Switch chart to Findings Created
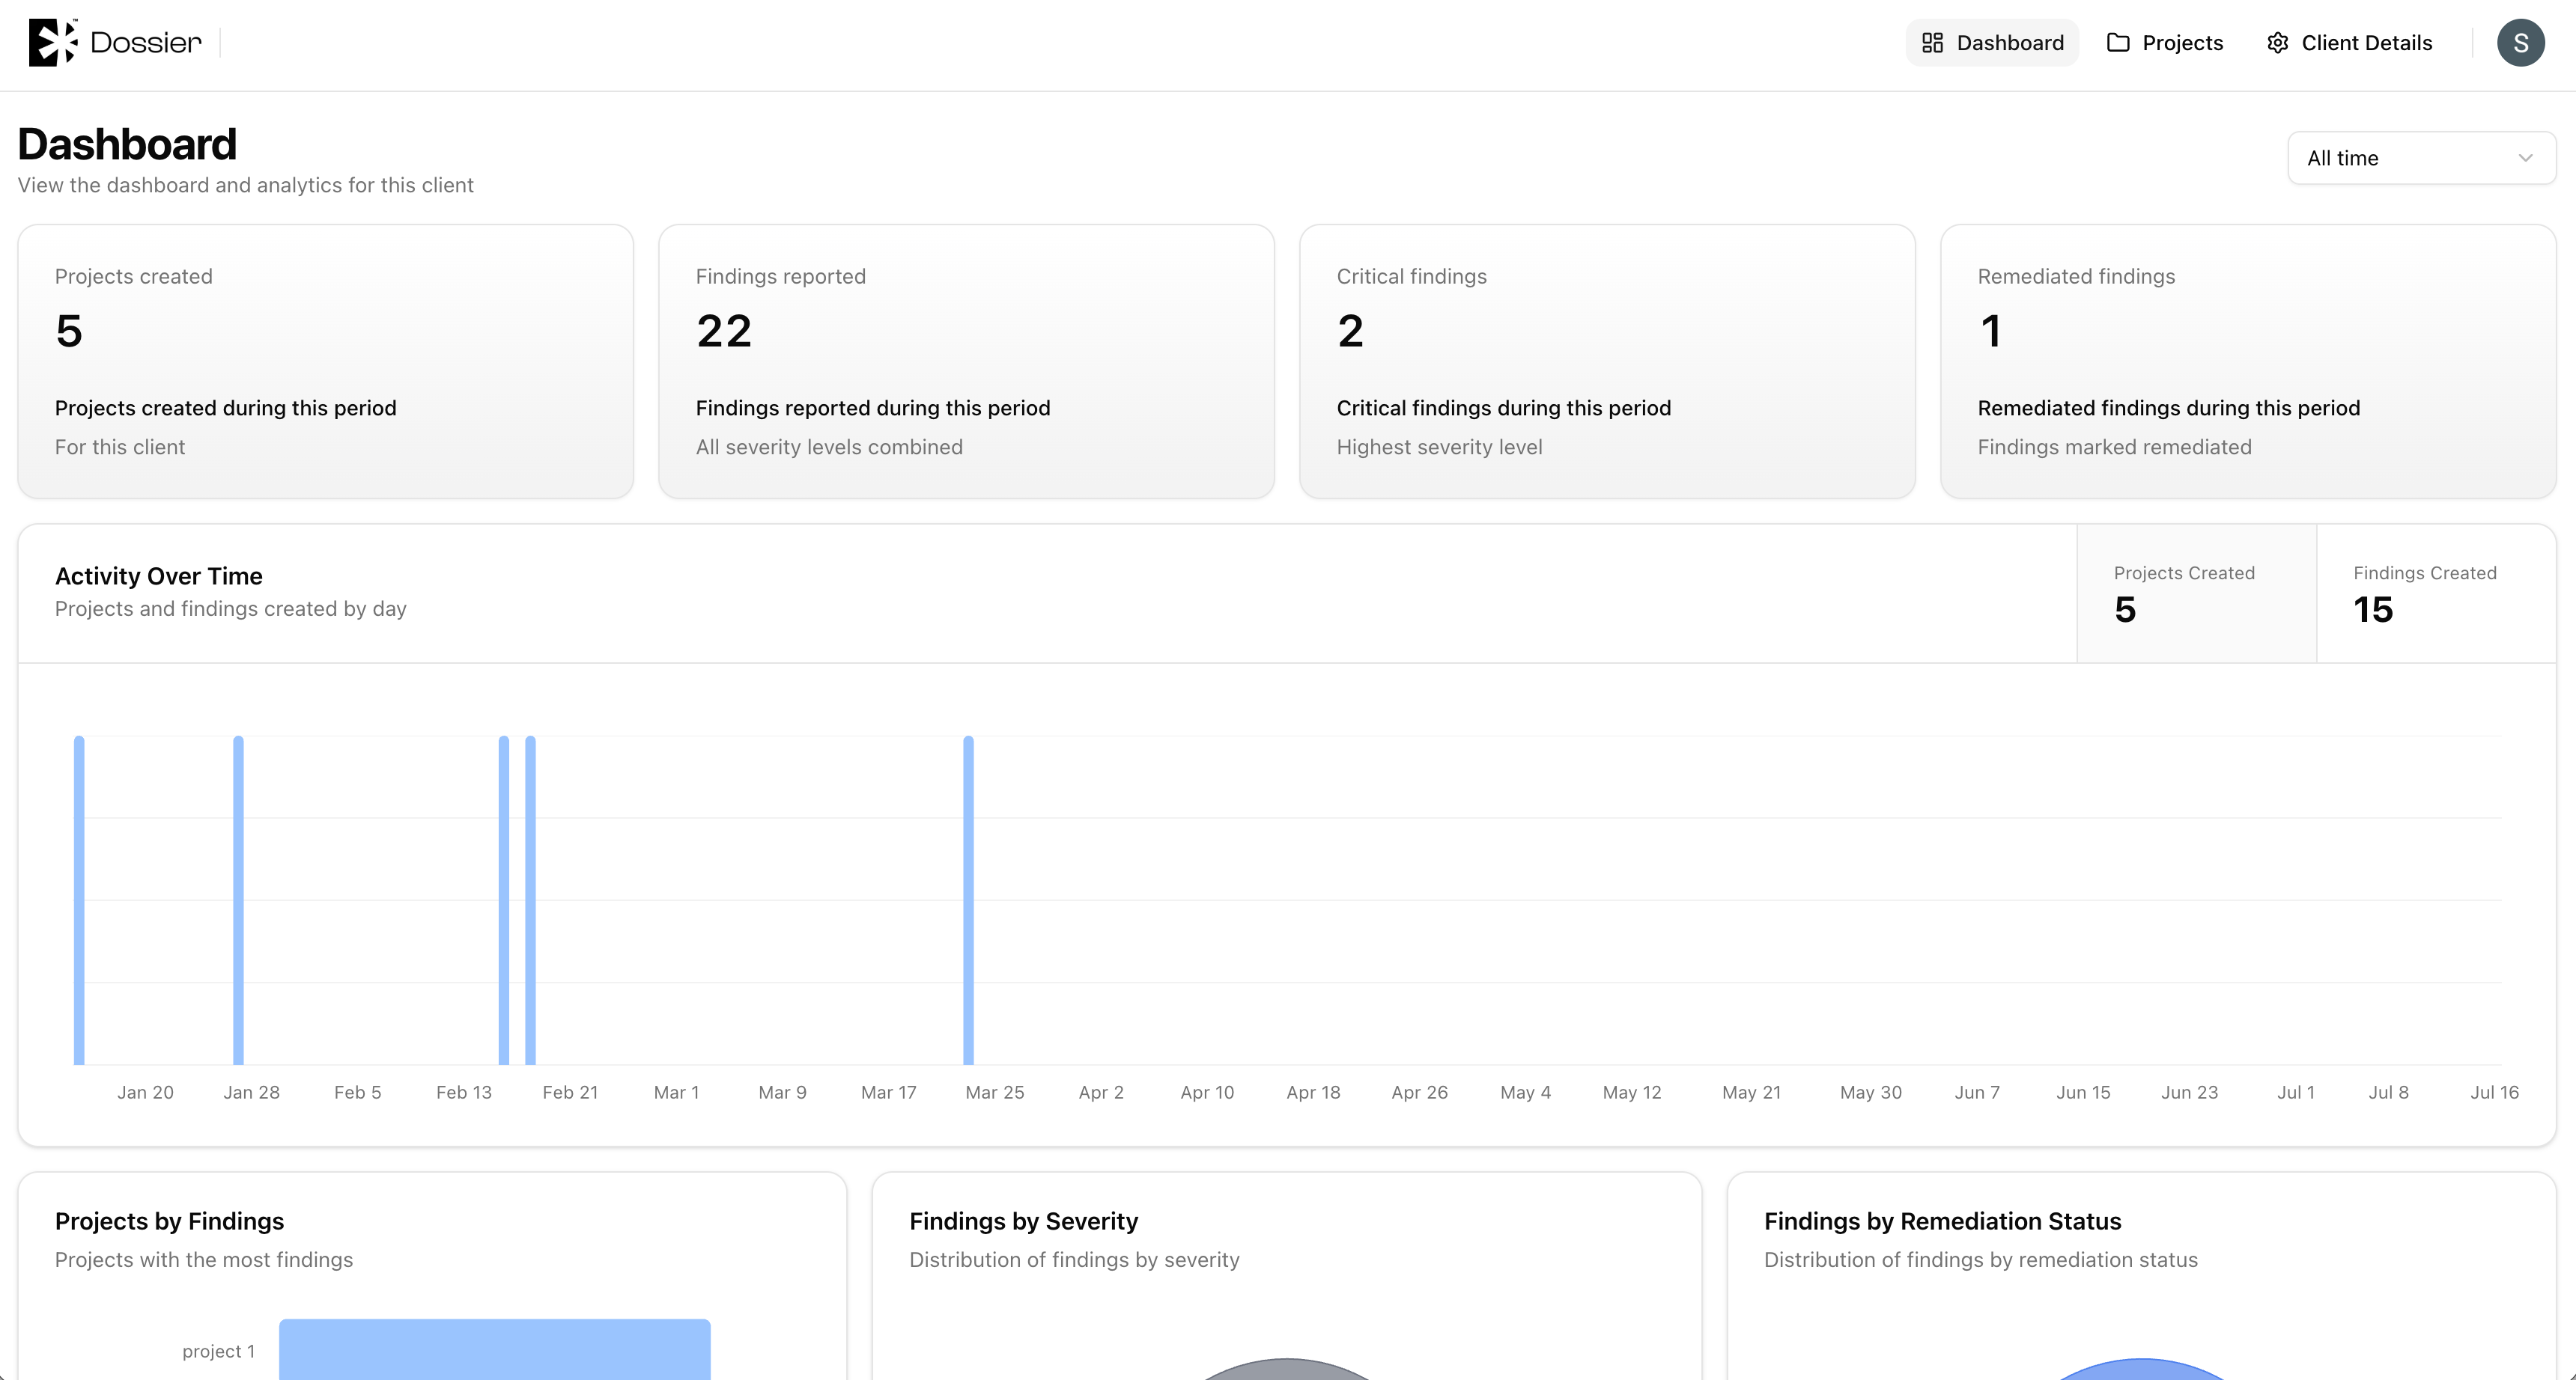Screen dimensions: 2576x1380 coord(2436,593)
